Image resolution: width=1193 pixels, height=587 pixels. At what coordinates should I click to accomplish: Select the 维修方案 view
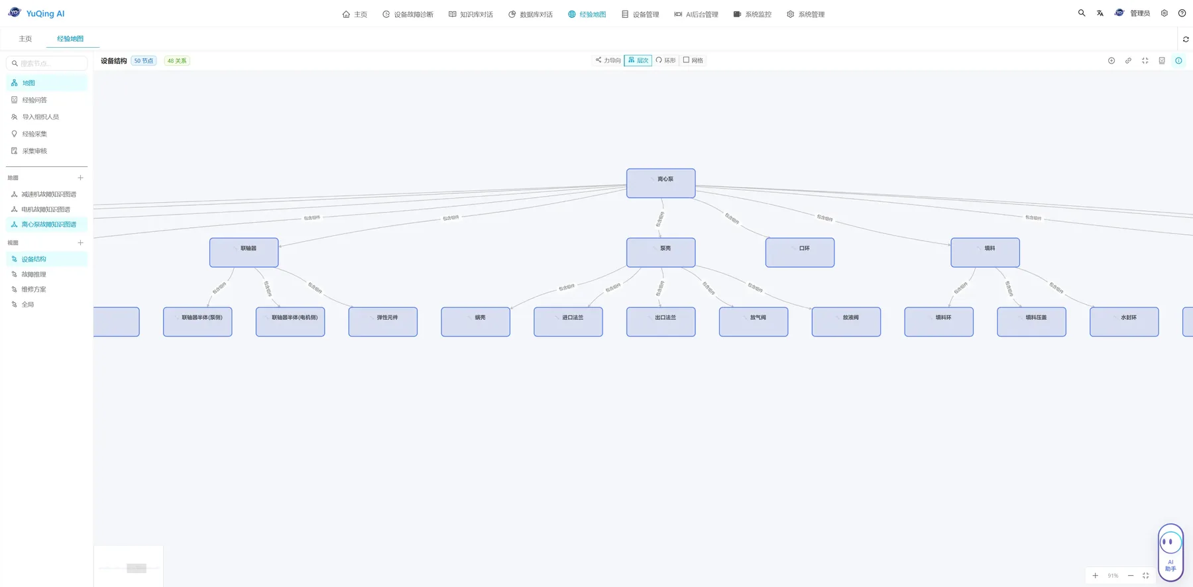(46, 290)
